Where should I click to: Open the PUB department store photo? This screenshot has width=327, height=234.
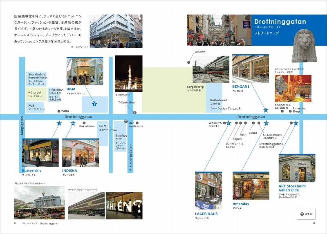tap(116, 31)
